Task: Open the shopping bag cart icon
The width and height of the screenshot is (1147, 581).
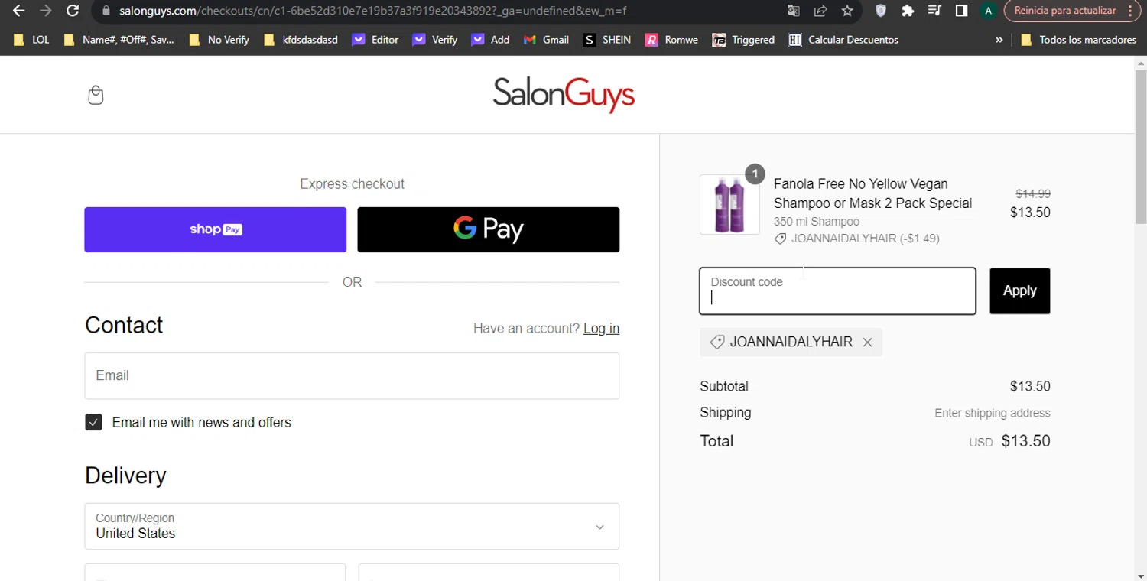Action: click(96, 95)
